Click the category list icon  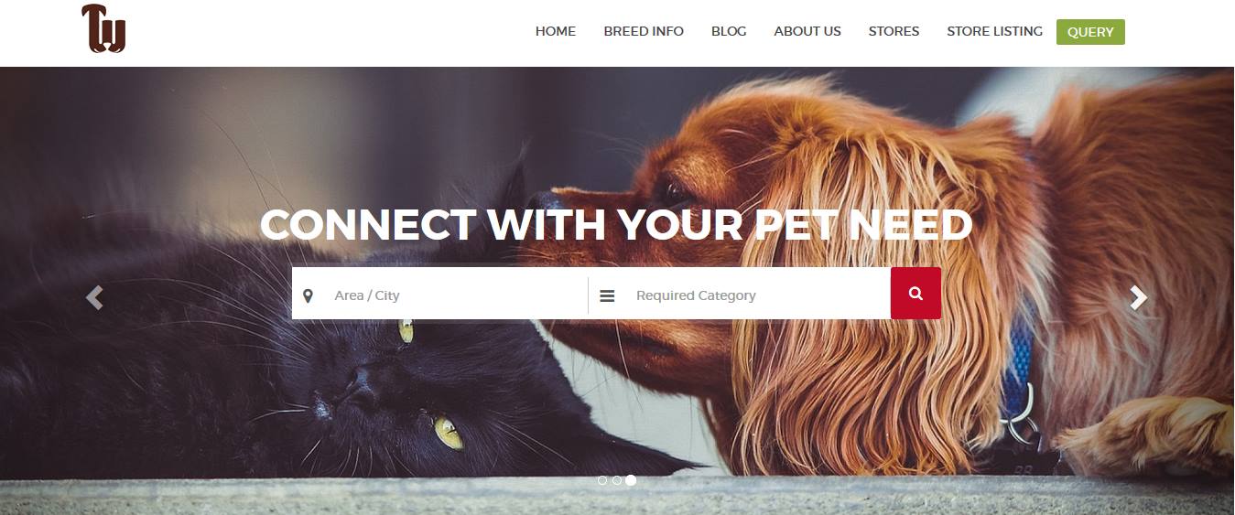coord(607,295)
